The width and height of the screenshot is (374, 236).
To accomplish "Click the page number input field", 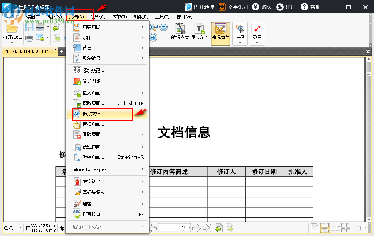I will point(174,228).
